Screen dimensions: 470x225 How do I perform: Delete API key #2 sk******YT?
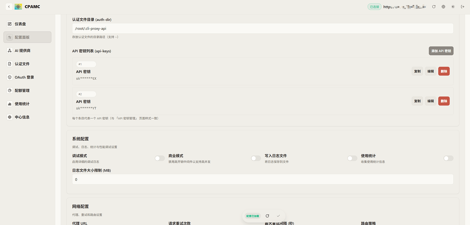(x=444, y=101)
